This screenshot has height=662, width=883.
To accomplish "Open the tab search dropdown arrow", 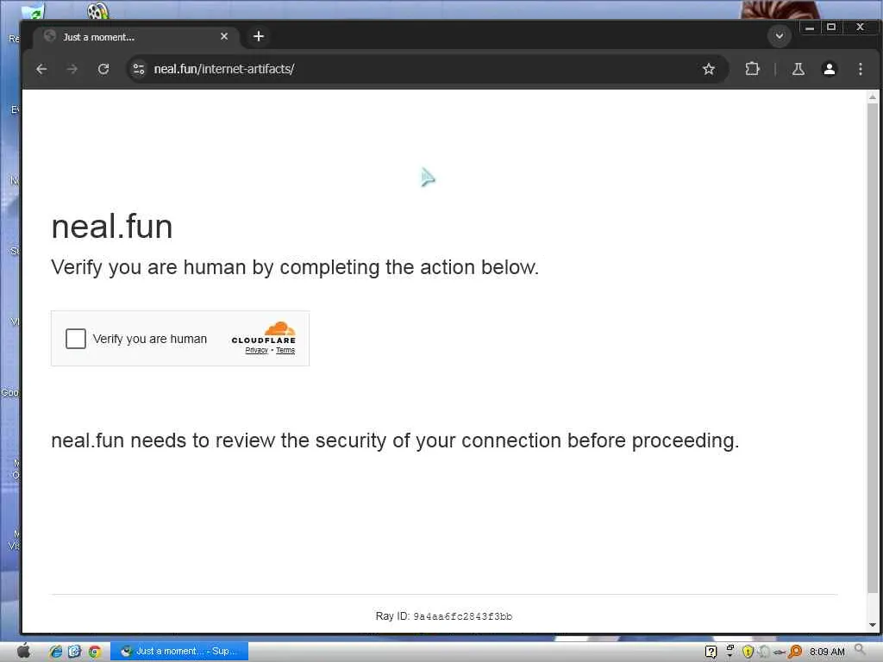I will pos(780,36).
